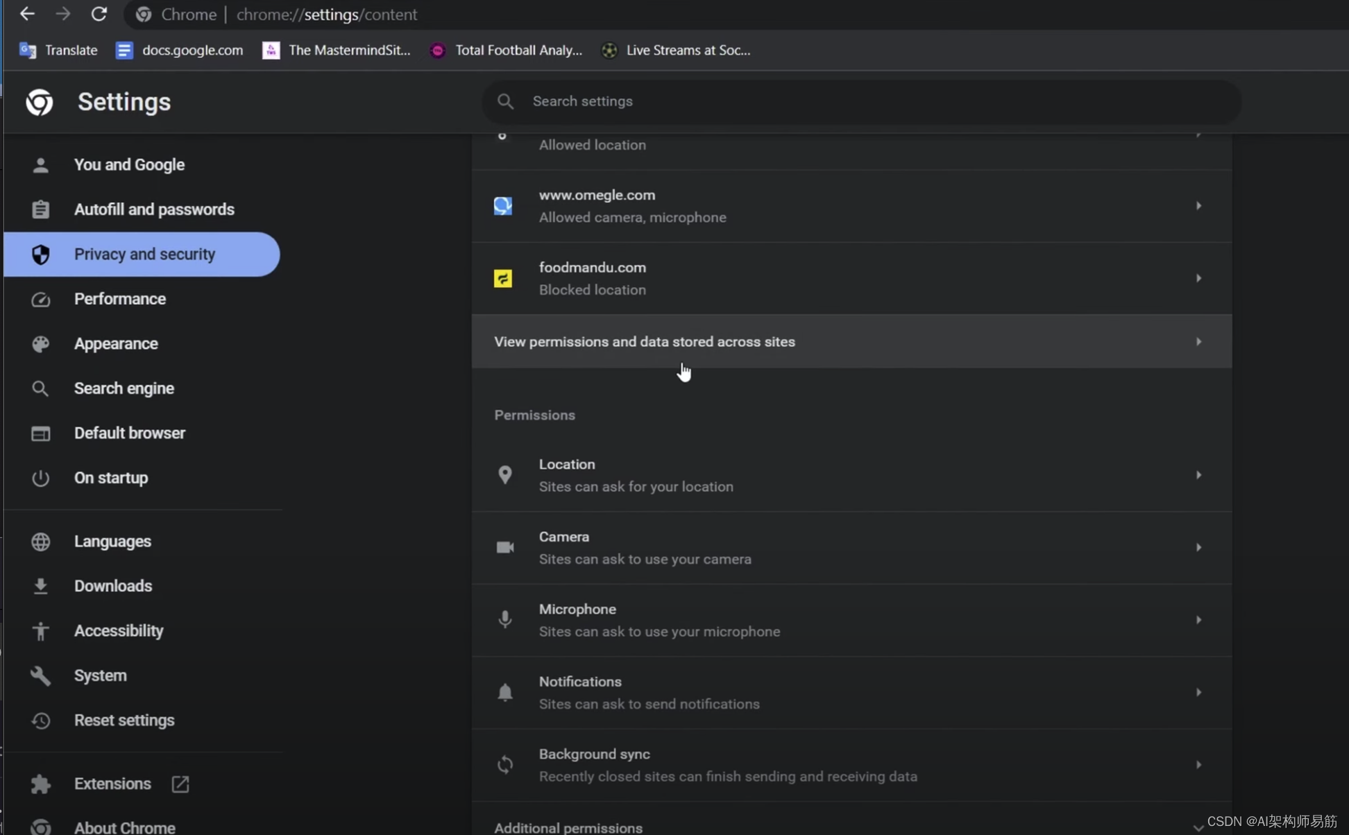Reload the page with the refresh icon
The image size is (1349, 835).
[99, 14]
